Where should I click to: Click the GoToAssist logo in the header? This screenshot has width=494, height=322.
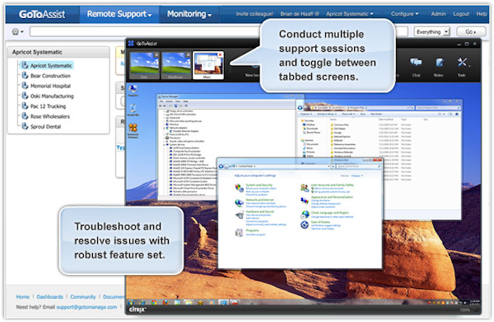(x=42, y=14)
